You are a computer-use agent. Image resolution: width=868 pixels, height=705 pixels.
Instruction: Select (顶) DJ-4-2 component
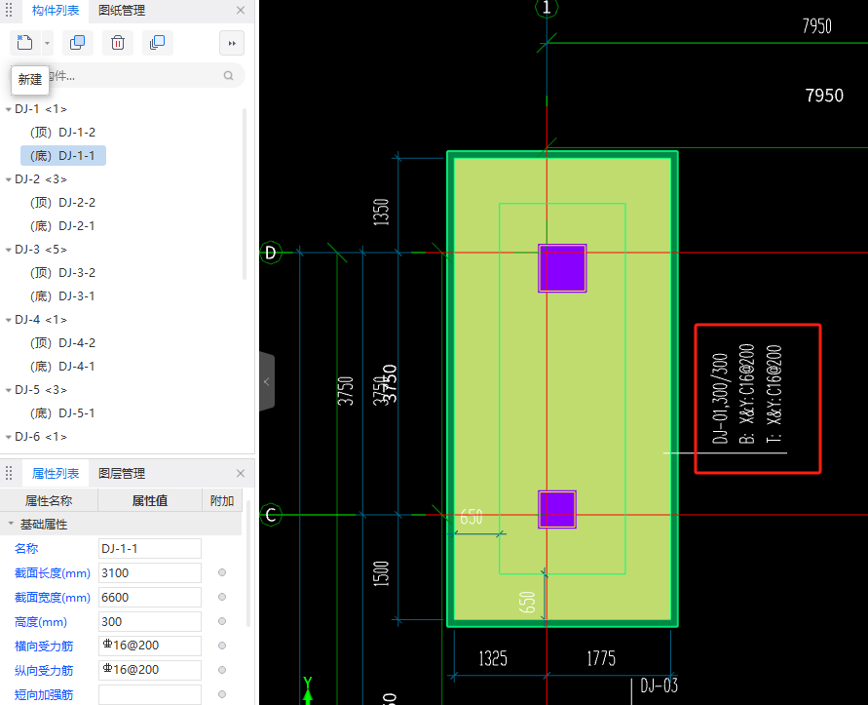62,343
